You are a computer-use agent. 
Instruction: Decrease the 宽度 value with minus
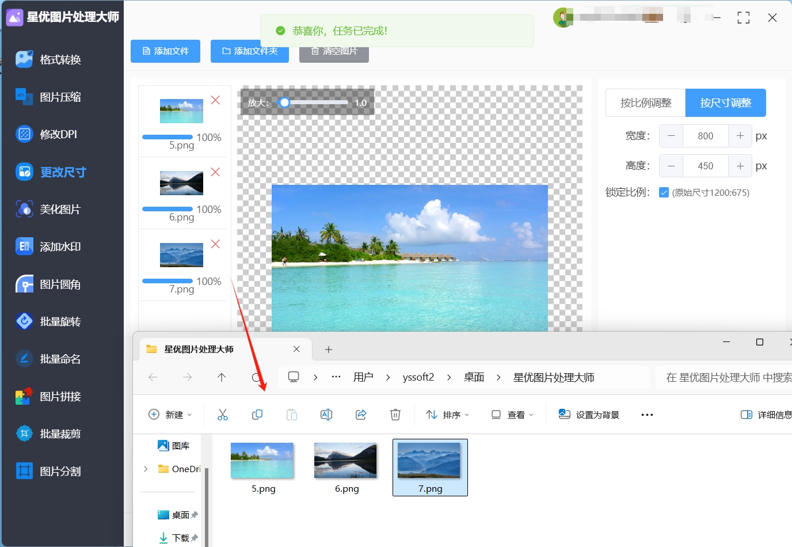pos(671,136)
